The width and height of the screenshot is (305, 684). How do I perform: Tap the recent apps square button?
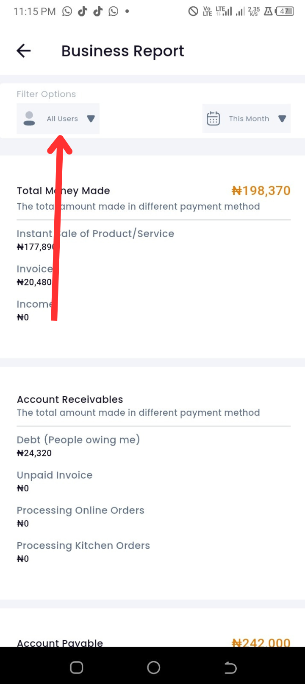tap(77, 667)
